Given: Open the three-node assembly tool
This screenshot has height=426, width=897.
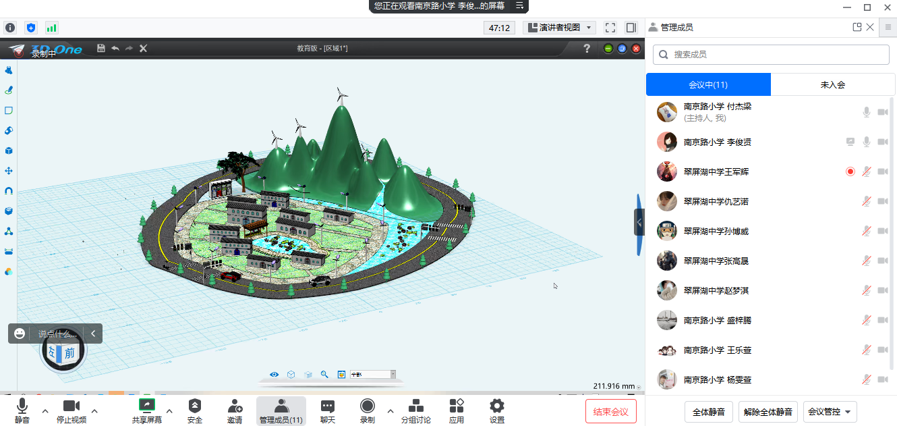Looking at the screenshot, I should (9, 232).
